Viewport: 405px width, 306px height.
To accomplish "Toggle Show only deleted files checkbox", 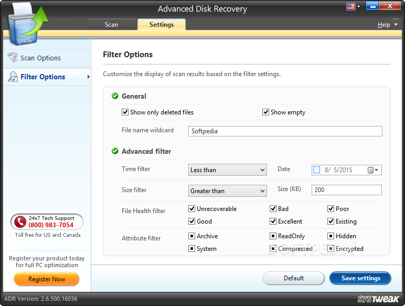I will point(125,112).
